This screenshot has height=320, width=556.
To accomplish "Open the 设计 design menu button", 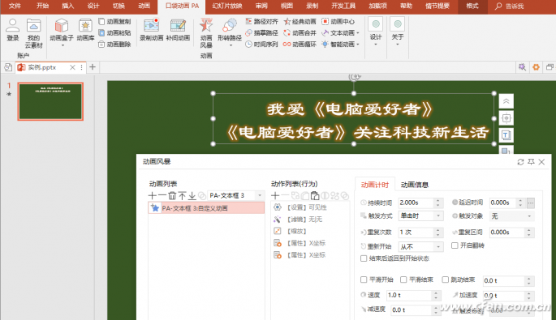I will [376, 32].
